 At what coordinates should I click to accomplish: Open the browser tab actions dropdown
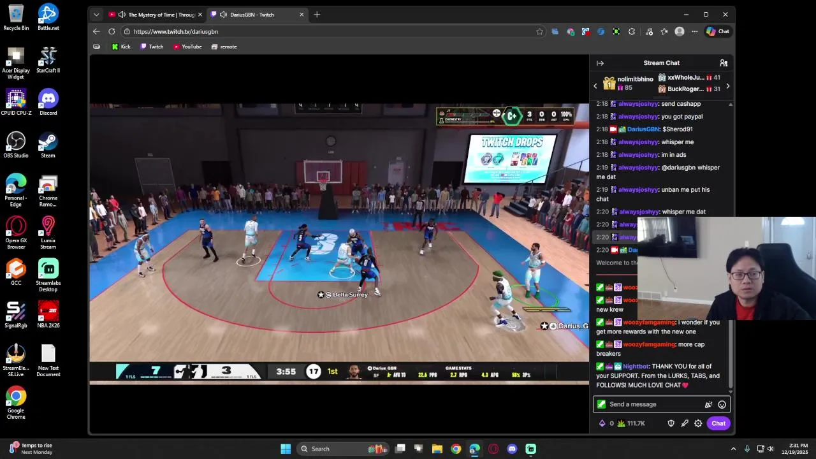click(x=96, y=15)
